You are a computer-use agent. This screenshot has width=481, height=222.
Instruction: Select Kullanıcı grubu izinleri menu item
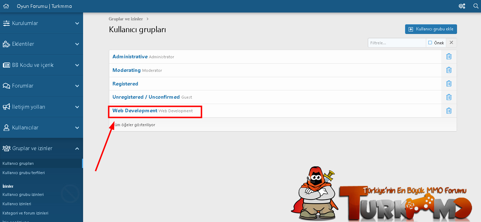pyautogui.click(x=23, y=194)
